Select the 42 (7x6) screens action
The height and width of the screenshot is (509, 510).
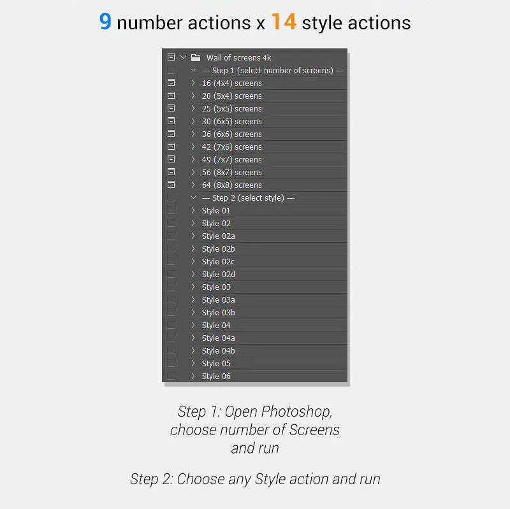point(232,147)
